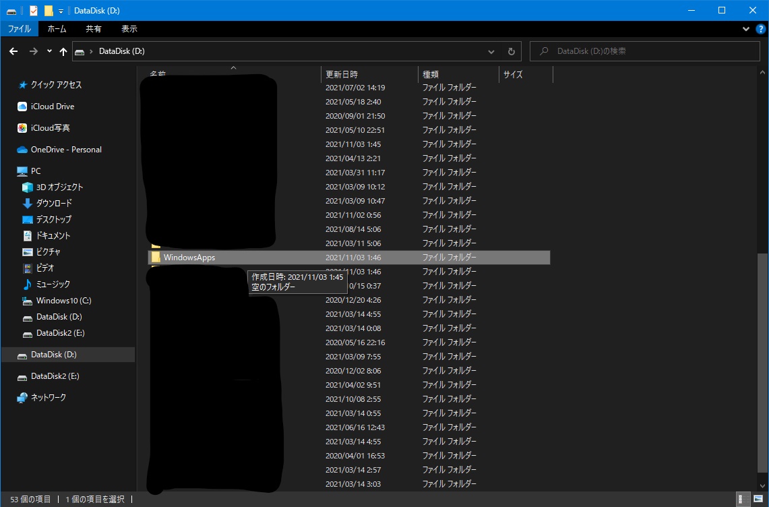Open ダウンロード folder
769x507 pixels.
point(54,204)
